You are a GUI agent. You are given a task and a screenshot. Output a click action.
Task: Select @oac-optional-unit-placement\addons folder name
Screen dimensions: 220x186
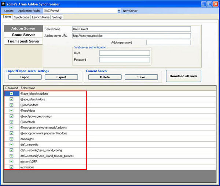coord(44,133)
